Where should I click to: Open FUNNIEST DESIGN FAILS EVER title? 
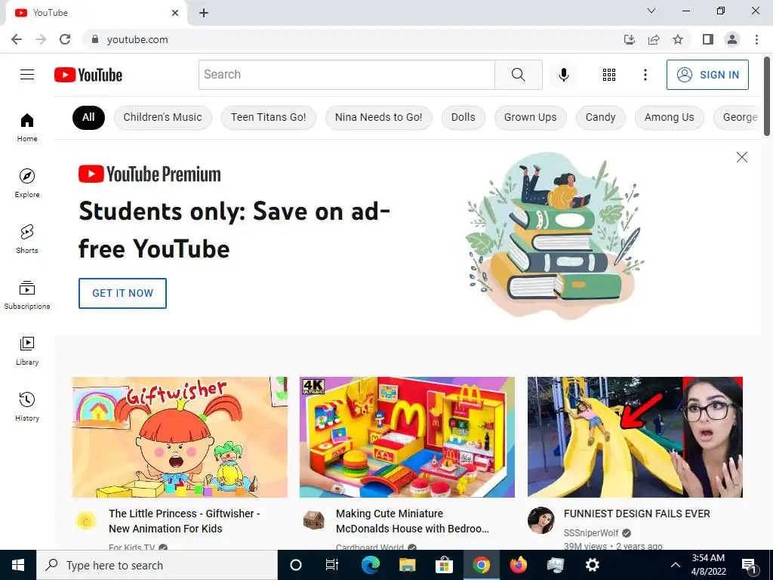coord(637,514)
